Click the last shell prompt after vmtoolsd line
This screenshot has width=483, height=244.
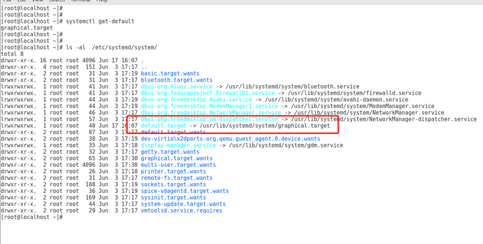[x=32, y=217]
